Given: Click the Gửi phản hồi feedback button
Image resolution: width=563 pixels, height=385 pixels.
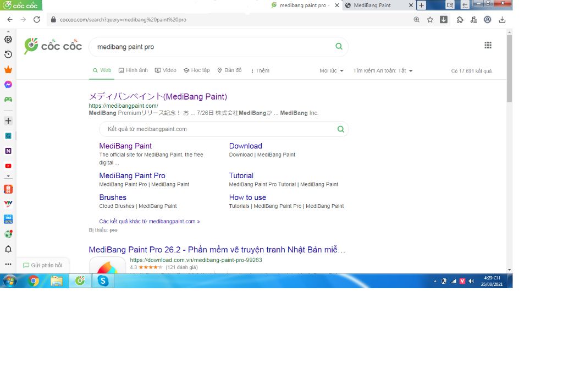Looking at the screenshot, I should 43,266.
